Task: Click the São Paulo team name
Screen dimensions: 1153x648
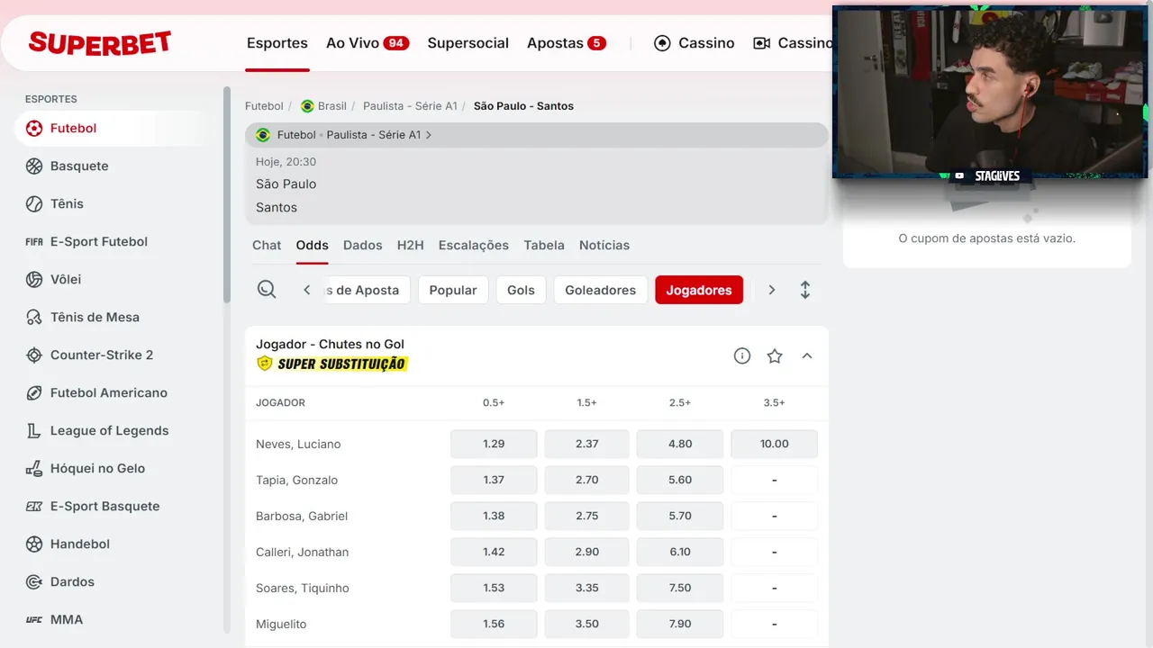Action: [286, 184]
